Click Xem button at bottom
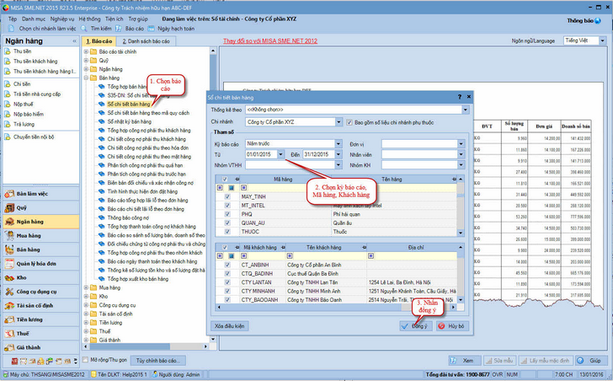 (x=464, y=360)
